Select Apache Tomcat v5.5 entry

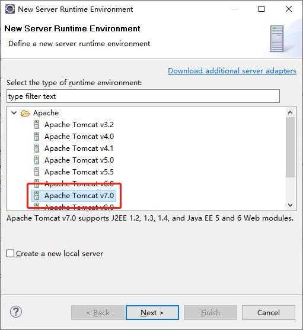(74, 172)
